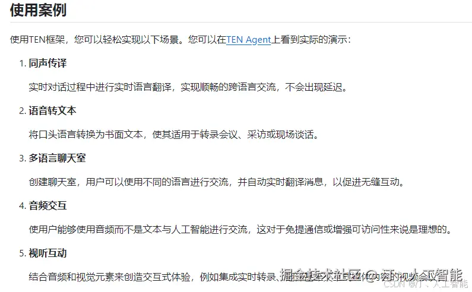
Task: Open the TEN Agent hyperlink
Action: pyautogui.click(x=248, y=40)
